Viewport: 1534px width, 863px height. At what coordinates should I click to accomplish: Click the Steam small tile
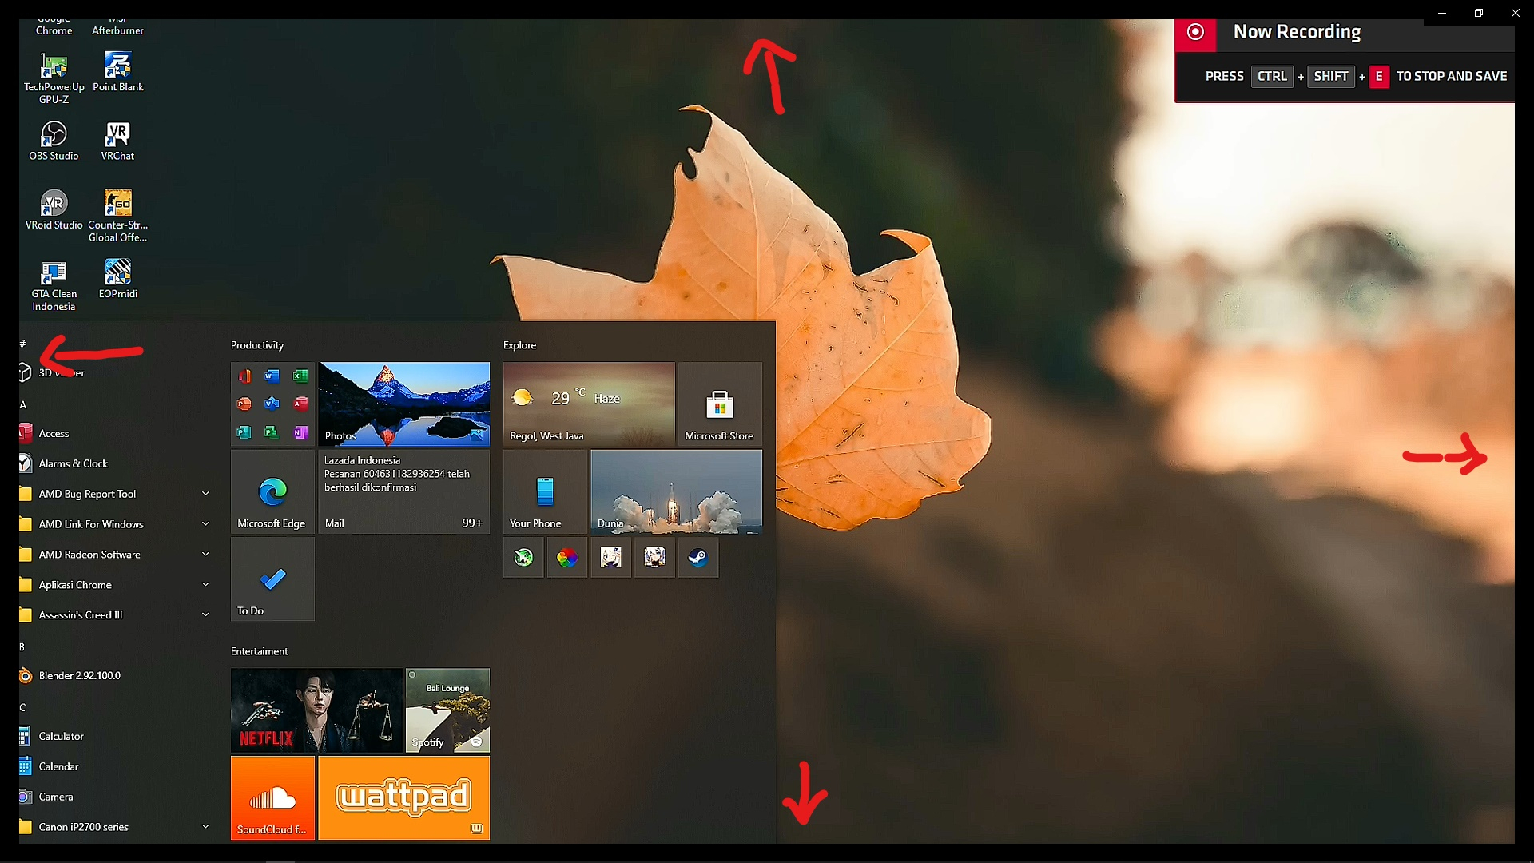697,558
